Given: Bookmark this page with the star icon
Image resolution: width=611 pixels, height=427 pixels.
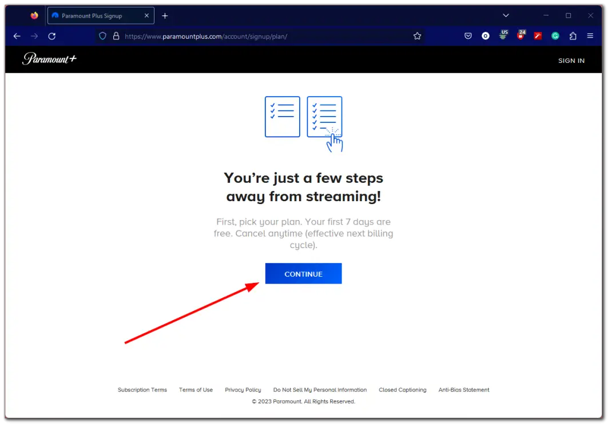Looking at the screenshot, I should coord(417,36).
